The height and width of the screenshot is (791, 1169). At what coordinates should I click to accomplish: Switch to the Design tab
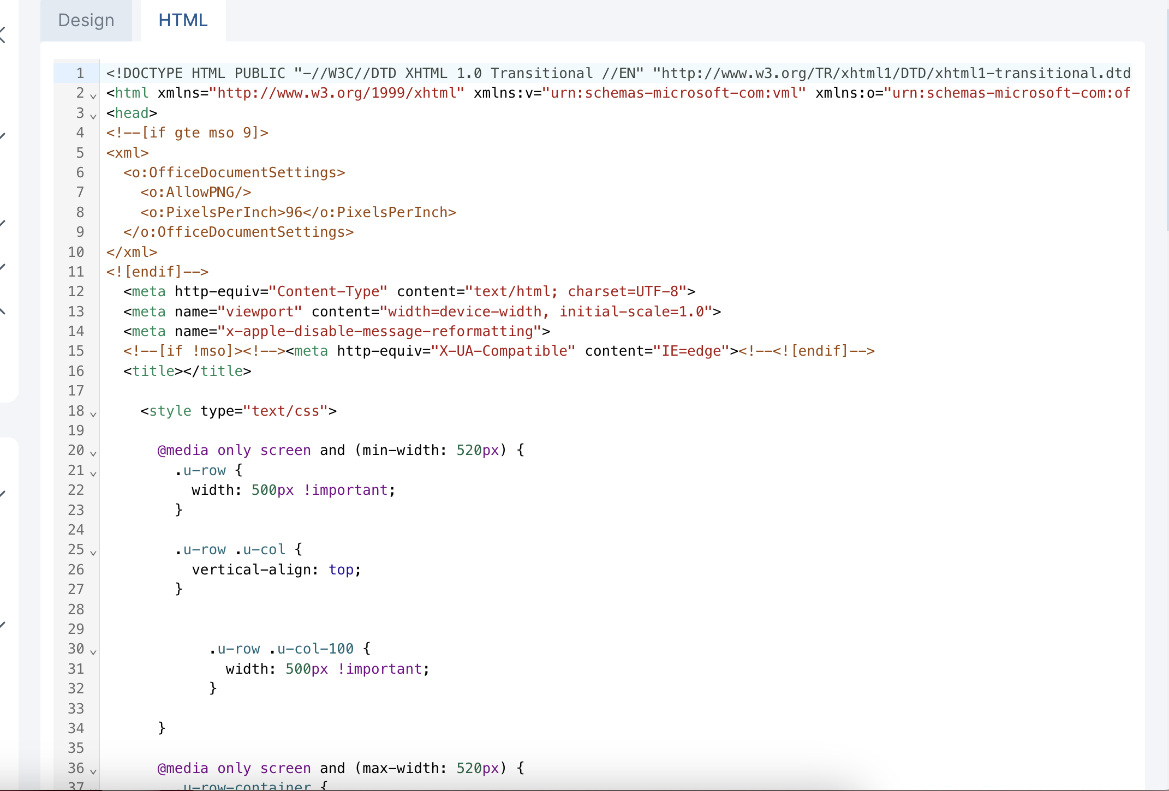pyautogui.click(x=86, y=20)
